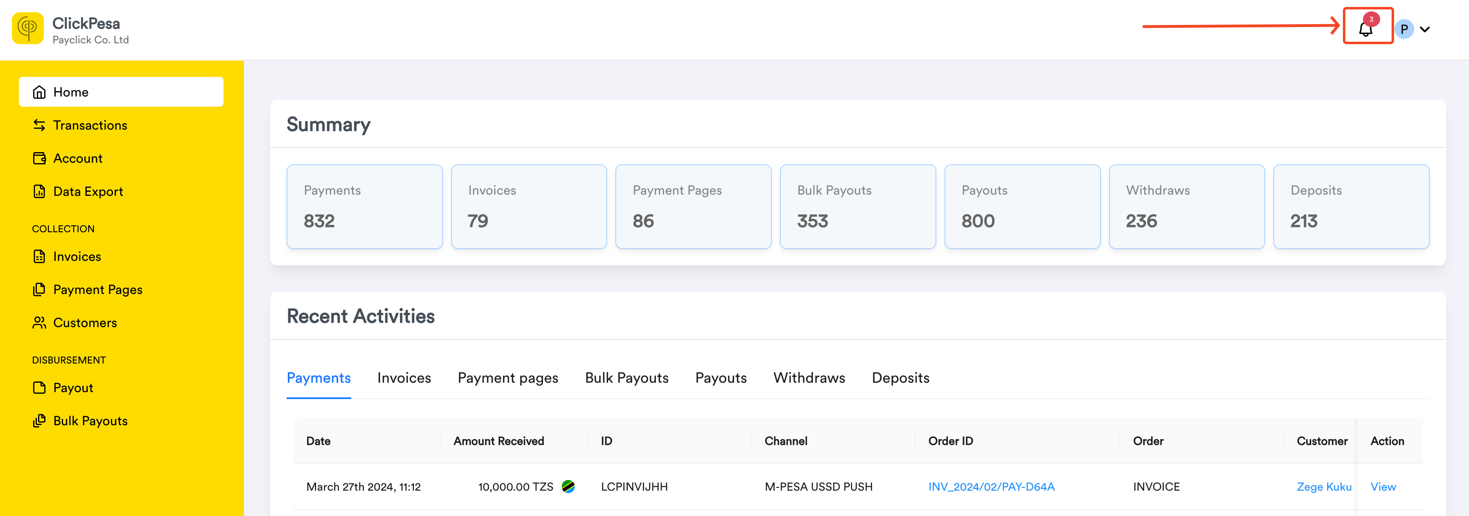Click the Payout file icon
The height and width of the screenshot is (516, 1469).
[39, 387]
